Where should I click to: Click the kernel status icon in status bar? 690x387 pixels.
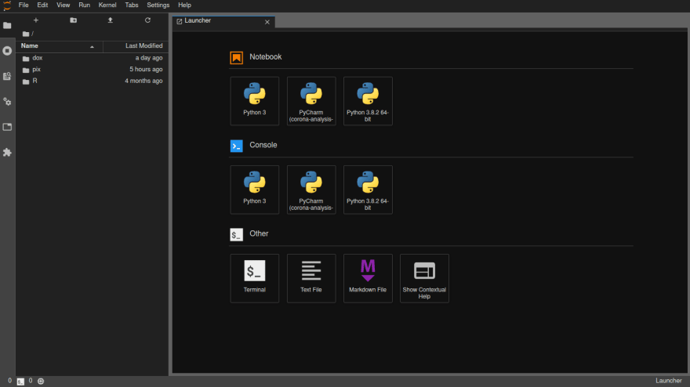(x=41, y=382)
